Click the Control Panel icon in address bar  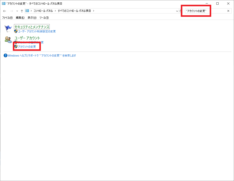click(x=27, y=11)
